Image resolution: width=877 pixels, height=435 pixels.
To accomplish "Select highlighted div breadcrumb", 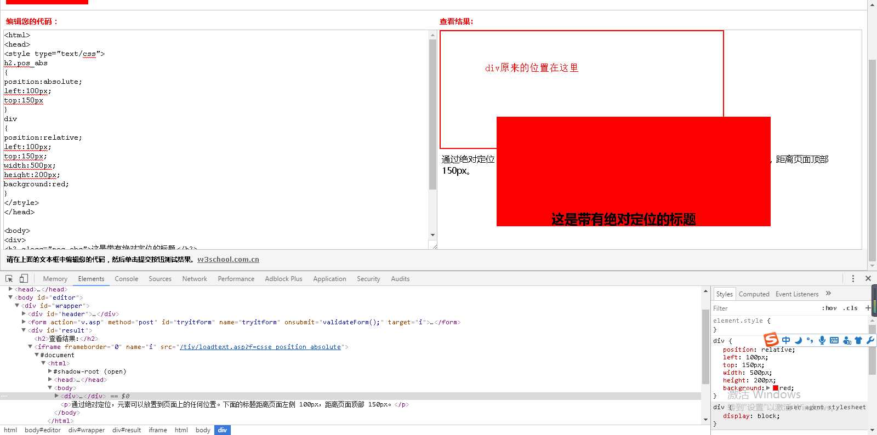I will (222, 430).
